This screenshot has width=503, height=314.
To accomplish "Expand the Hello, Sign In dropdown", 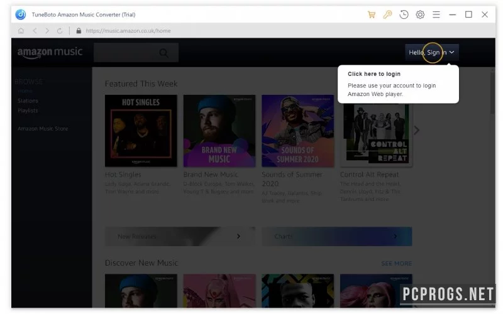I will (x=432, y=53).
